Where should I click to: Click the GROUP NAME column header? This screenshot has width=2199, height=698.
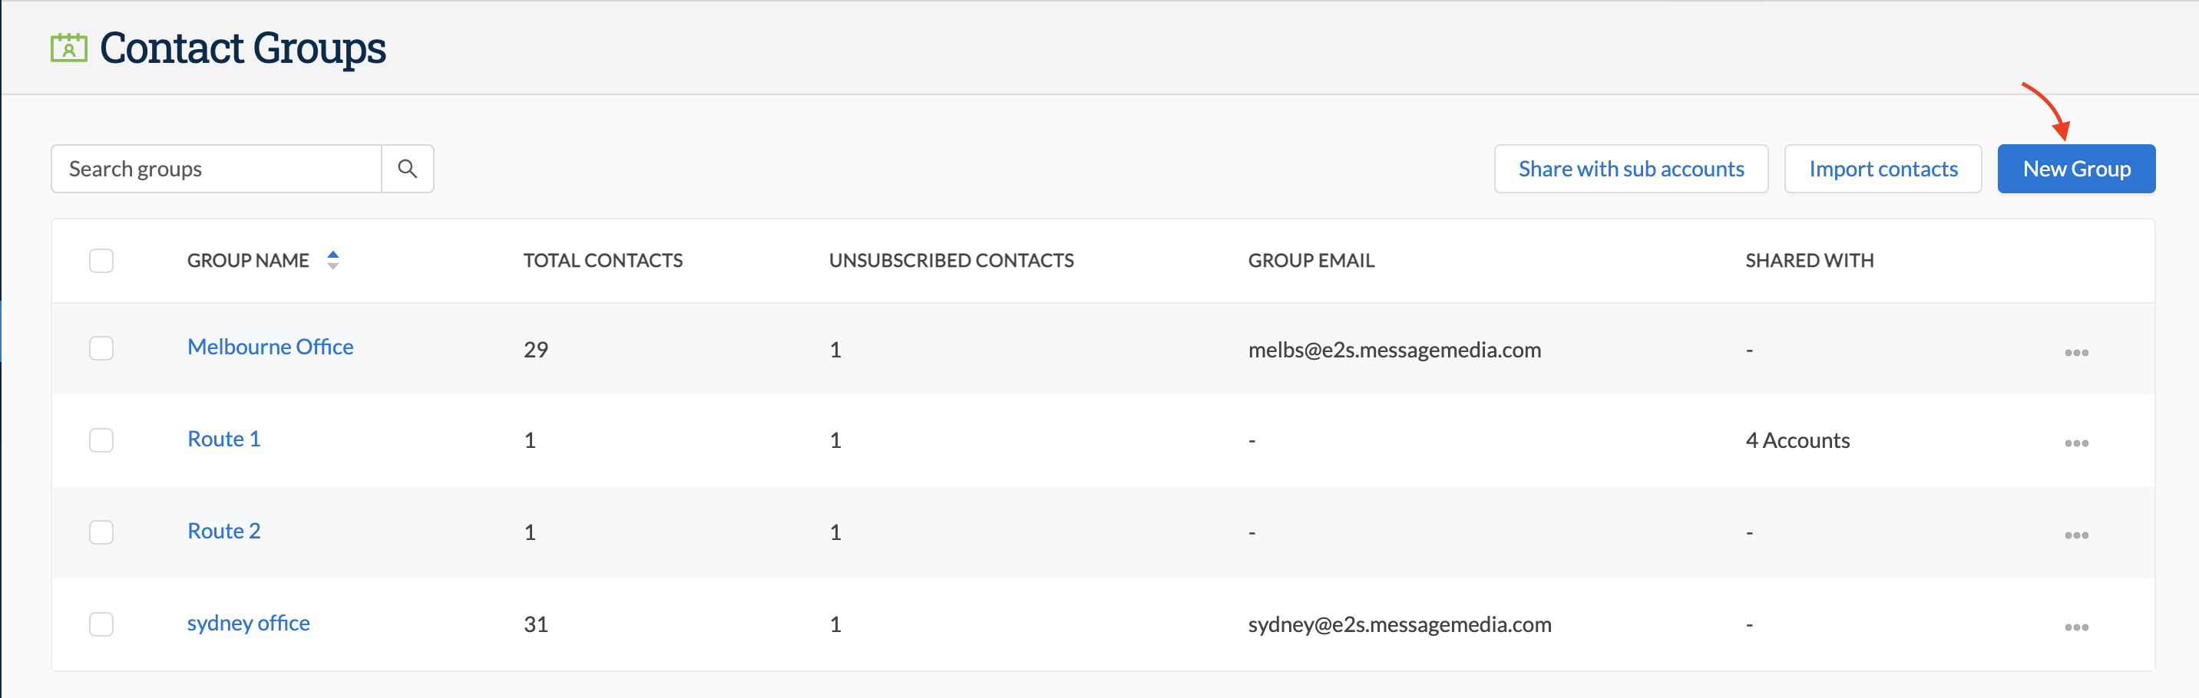(247, 260)
